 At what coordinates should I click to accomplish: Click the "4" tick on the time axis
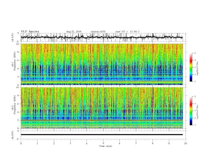[x=87, y=143]
